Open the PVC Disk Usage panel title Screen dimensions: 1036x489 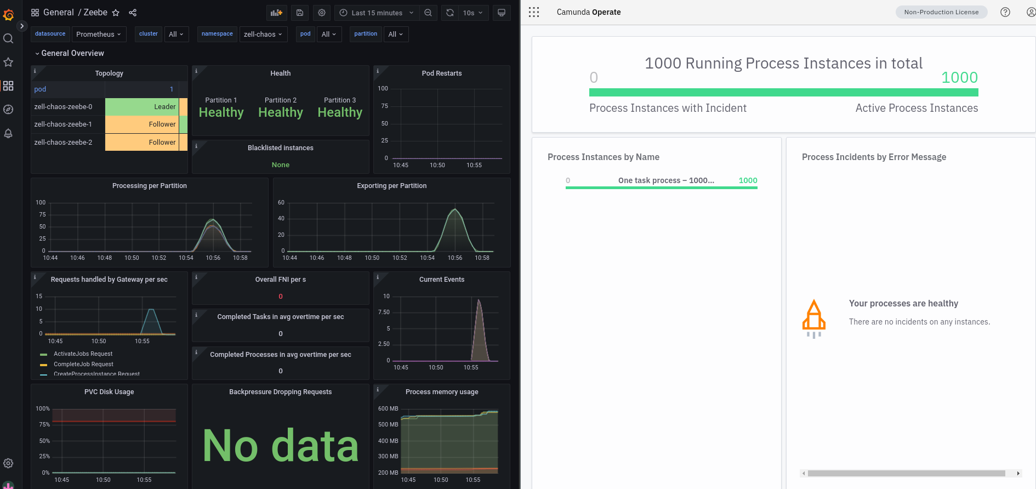coord(109,392)
